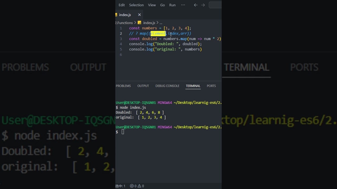Screen dimensions: 337x189
Task: Open the Selection menu
Action: tap(136, 5)
